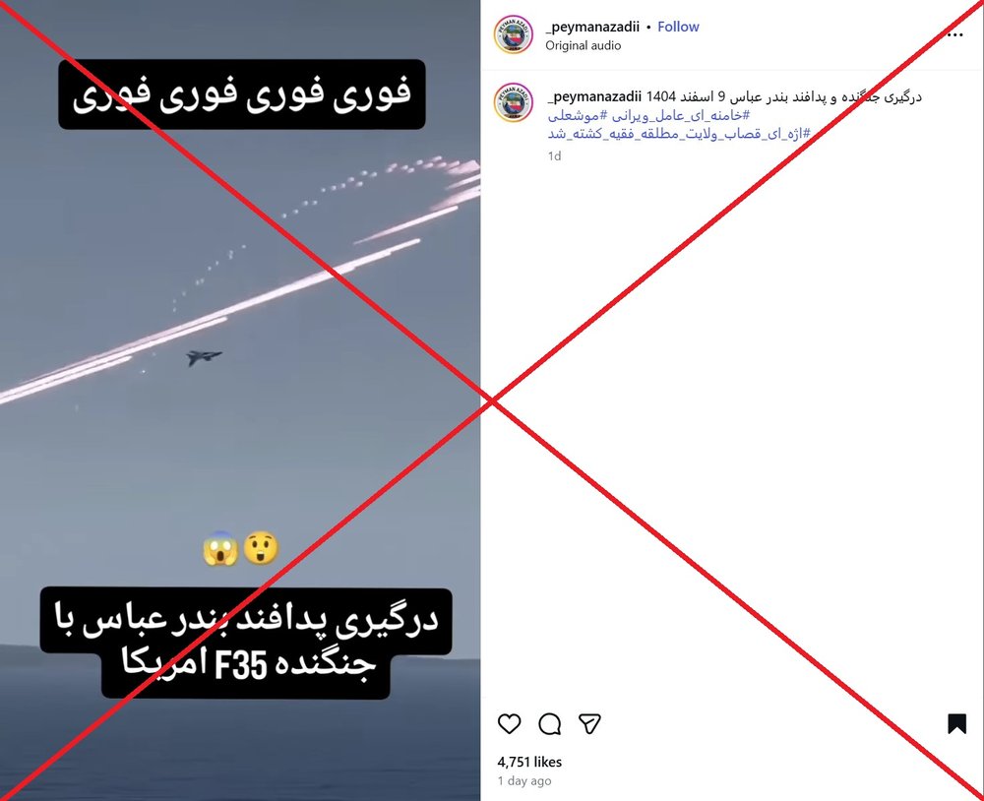Image resolution: width=984 pixels, height=801 pixels.
Task: Open the #خامنه_ای_عامل_ویرانی hashtag
Action: point(684,115)
